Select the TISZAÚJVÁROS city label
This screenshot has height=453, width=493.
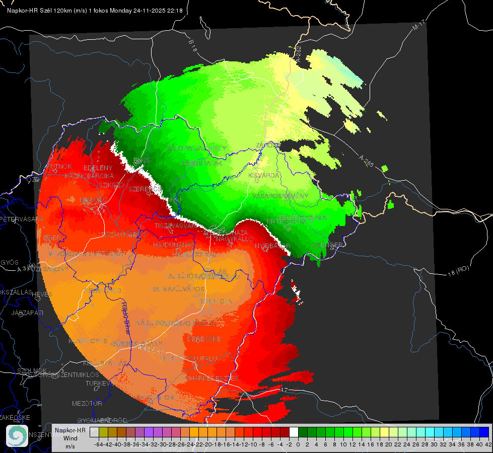coord(123,235)
